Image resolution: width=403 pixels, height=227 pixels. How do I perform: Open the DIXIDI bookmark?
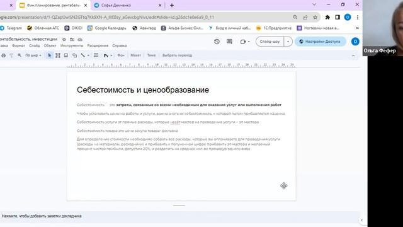[74, 28]
